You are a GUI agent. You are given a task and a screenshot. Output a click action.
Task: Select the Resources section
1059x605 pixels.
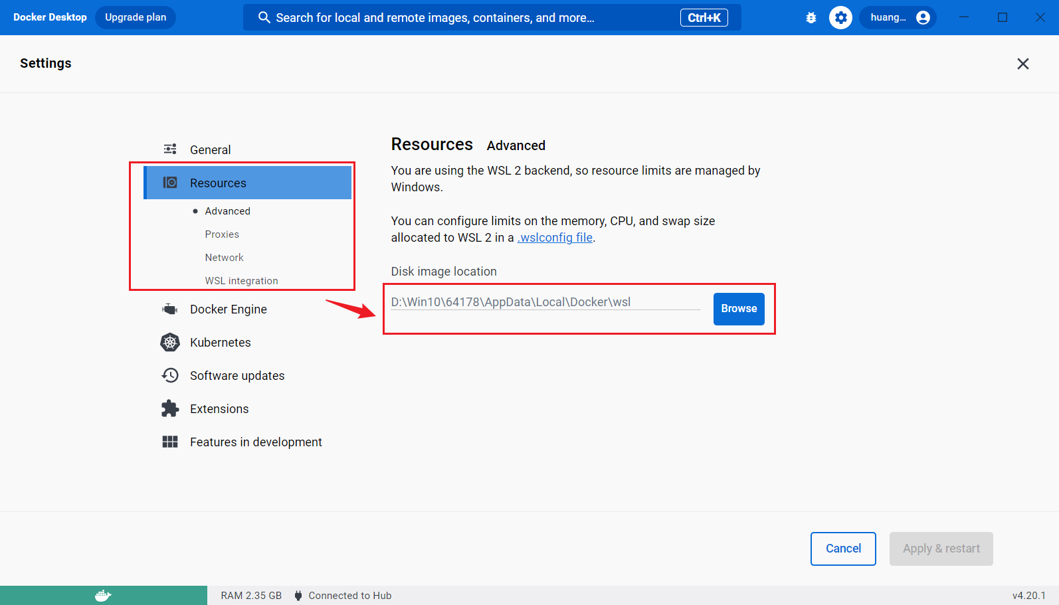pyautogui.click(x=247, y=183)
